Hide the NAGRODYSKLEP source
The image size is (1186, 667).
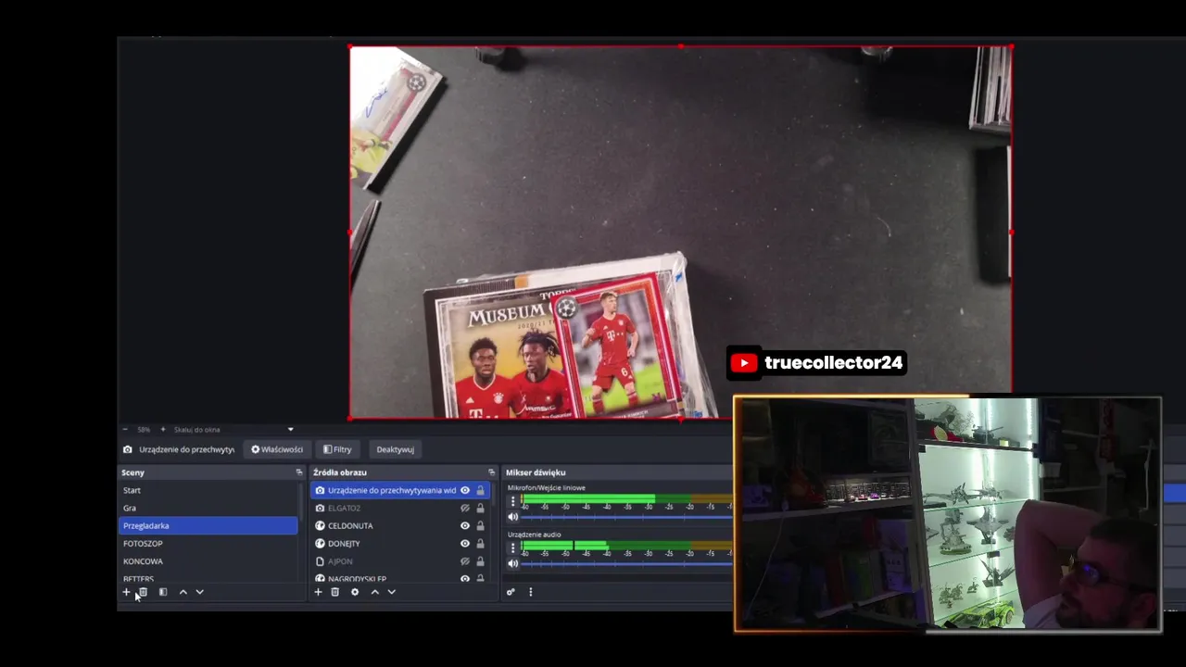tap(465, 579)
